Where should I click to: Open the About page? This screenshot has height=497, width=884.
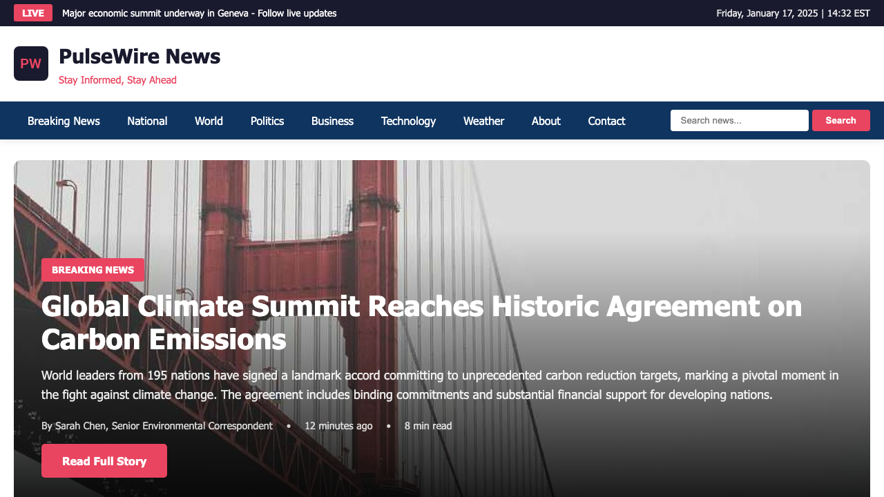coord(546,121)
